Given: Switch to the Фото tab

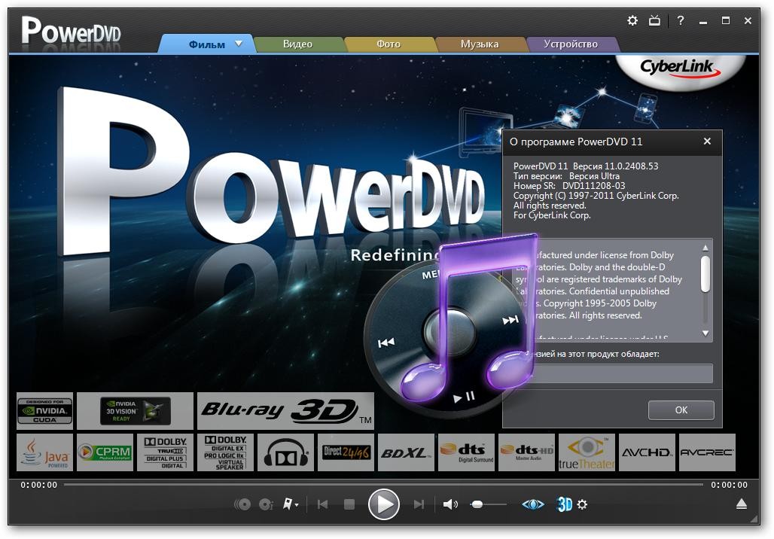Looking at the screenshot, I should [x=389, y=44].
